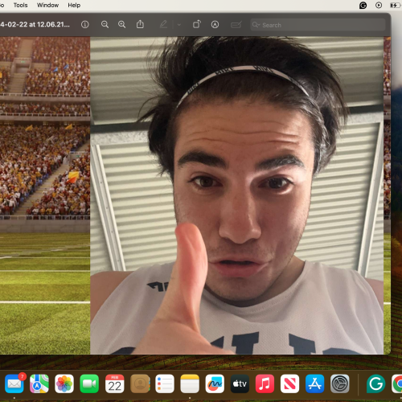Zoom in using the magnifier plus icon

click(122, 25)
